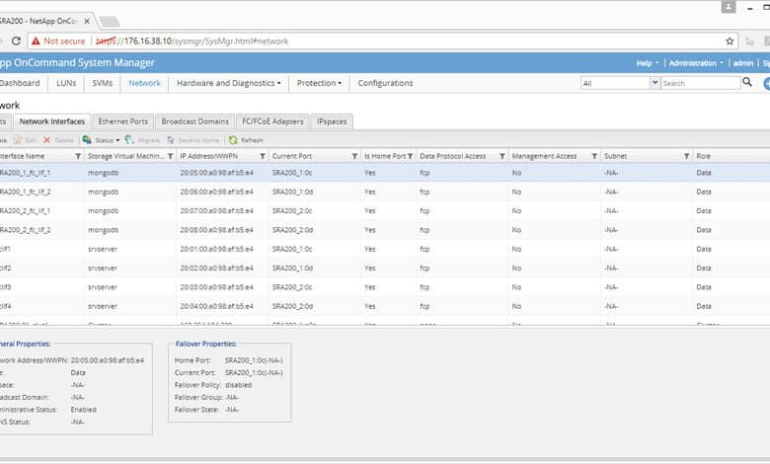Click the red Delete X icon

[x=47, y=140]
